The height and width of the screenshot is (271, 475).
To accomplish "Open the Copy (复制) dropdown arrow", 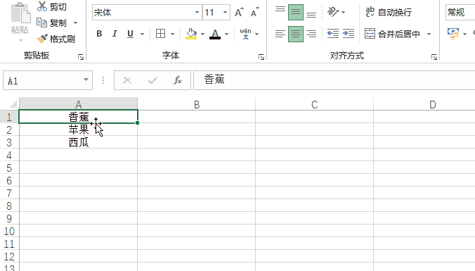I will [x=75, y=23].
